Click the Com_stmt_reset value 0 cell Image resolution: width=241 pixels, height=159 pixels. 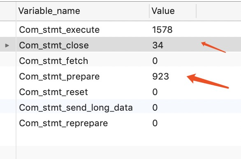155,92
